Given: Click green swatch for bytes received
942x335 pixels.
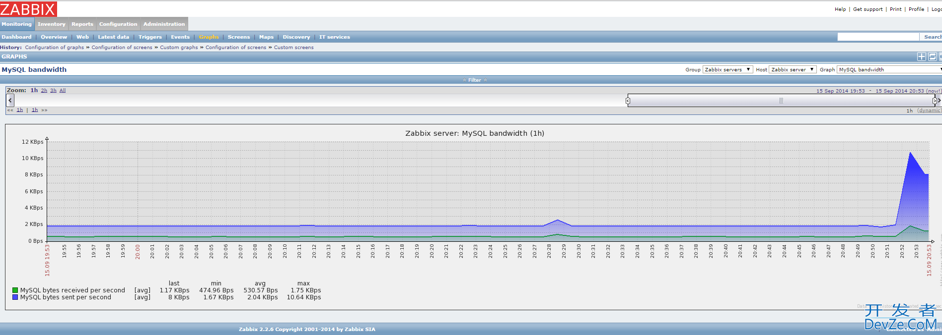Looking at the screenshot, I should coord(15,290).
